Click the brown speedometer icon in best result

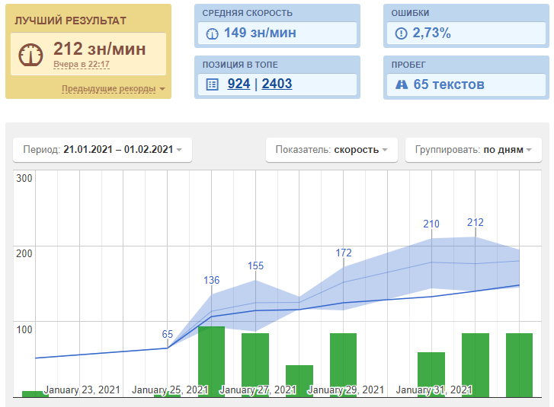click(30, 55)
